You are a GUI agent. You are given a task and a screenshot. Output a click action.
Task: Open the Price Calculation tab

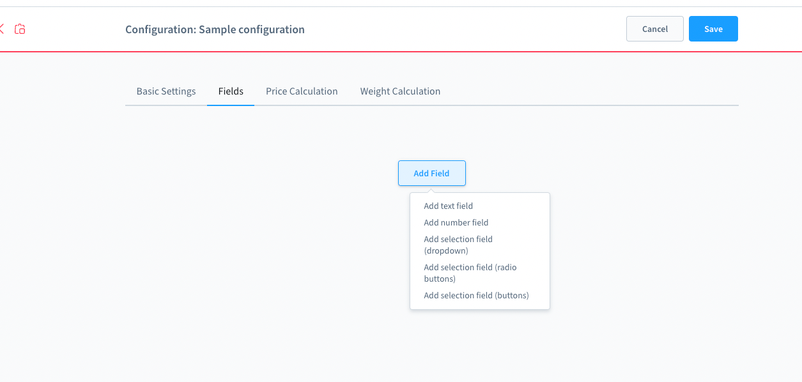tap(302, 91)
